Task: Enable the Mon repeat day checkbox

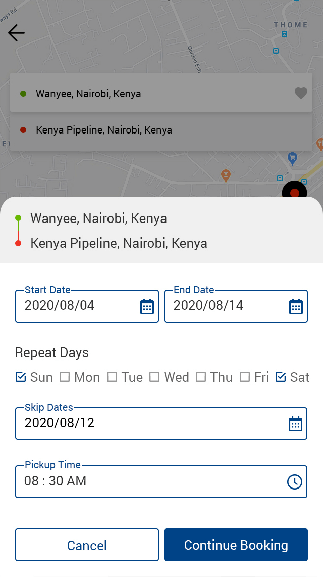Action: click(x=65, y=377)
